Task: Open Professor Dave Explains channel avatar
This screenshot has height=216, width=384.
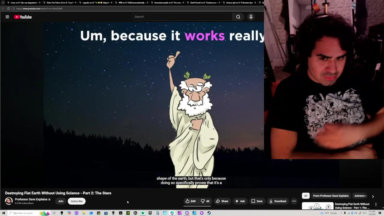Action: click(x=9, y=201)
